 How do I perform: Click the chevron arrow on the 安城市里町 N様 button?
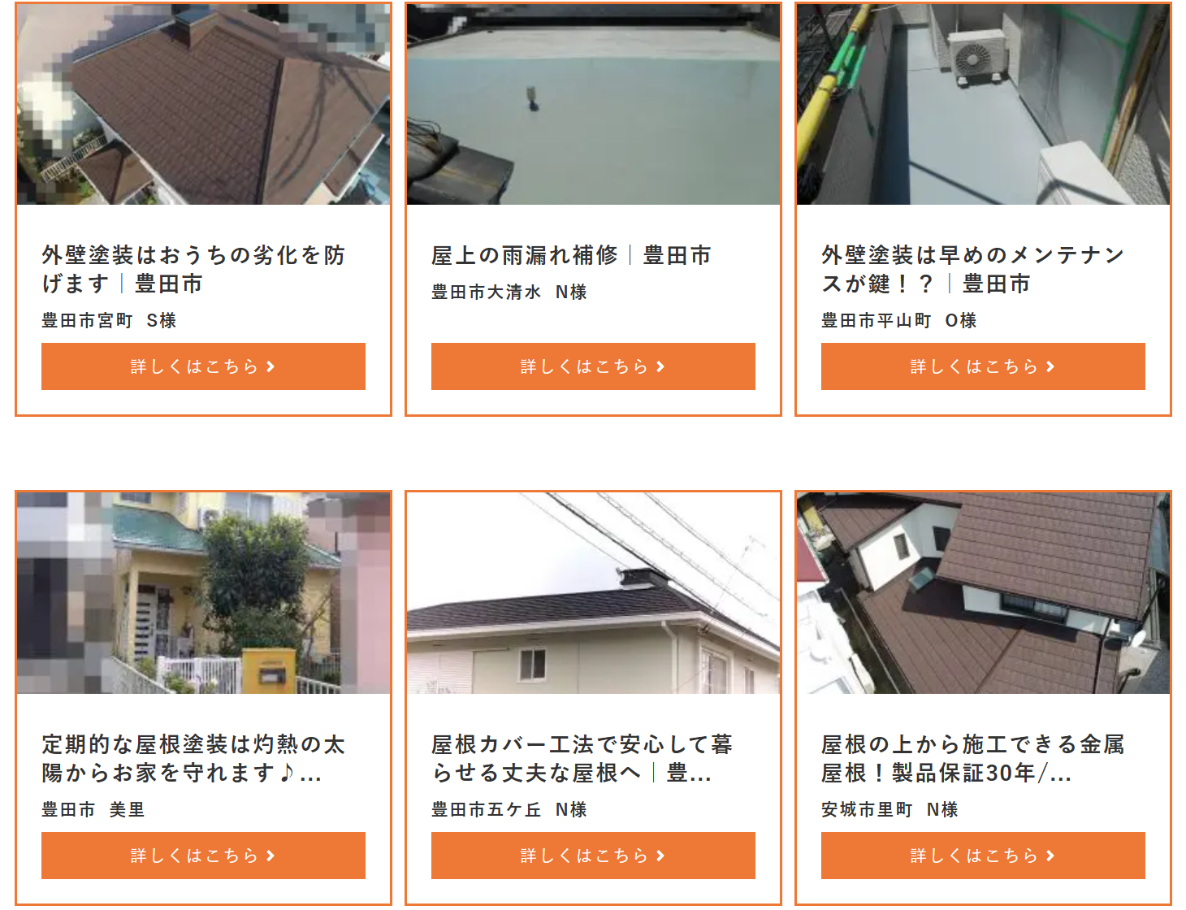tap(1050, 856)
